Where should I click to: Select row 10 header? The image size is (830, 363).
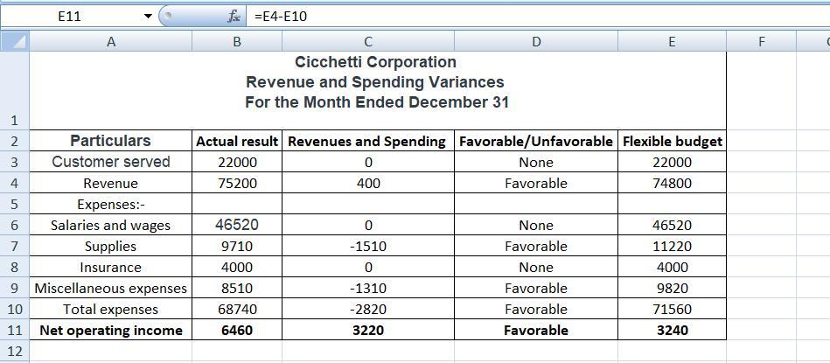(14, 309)
